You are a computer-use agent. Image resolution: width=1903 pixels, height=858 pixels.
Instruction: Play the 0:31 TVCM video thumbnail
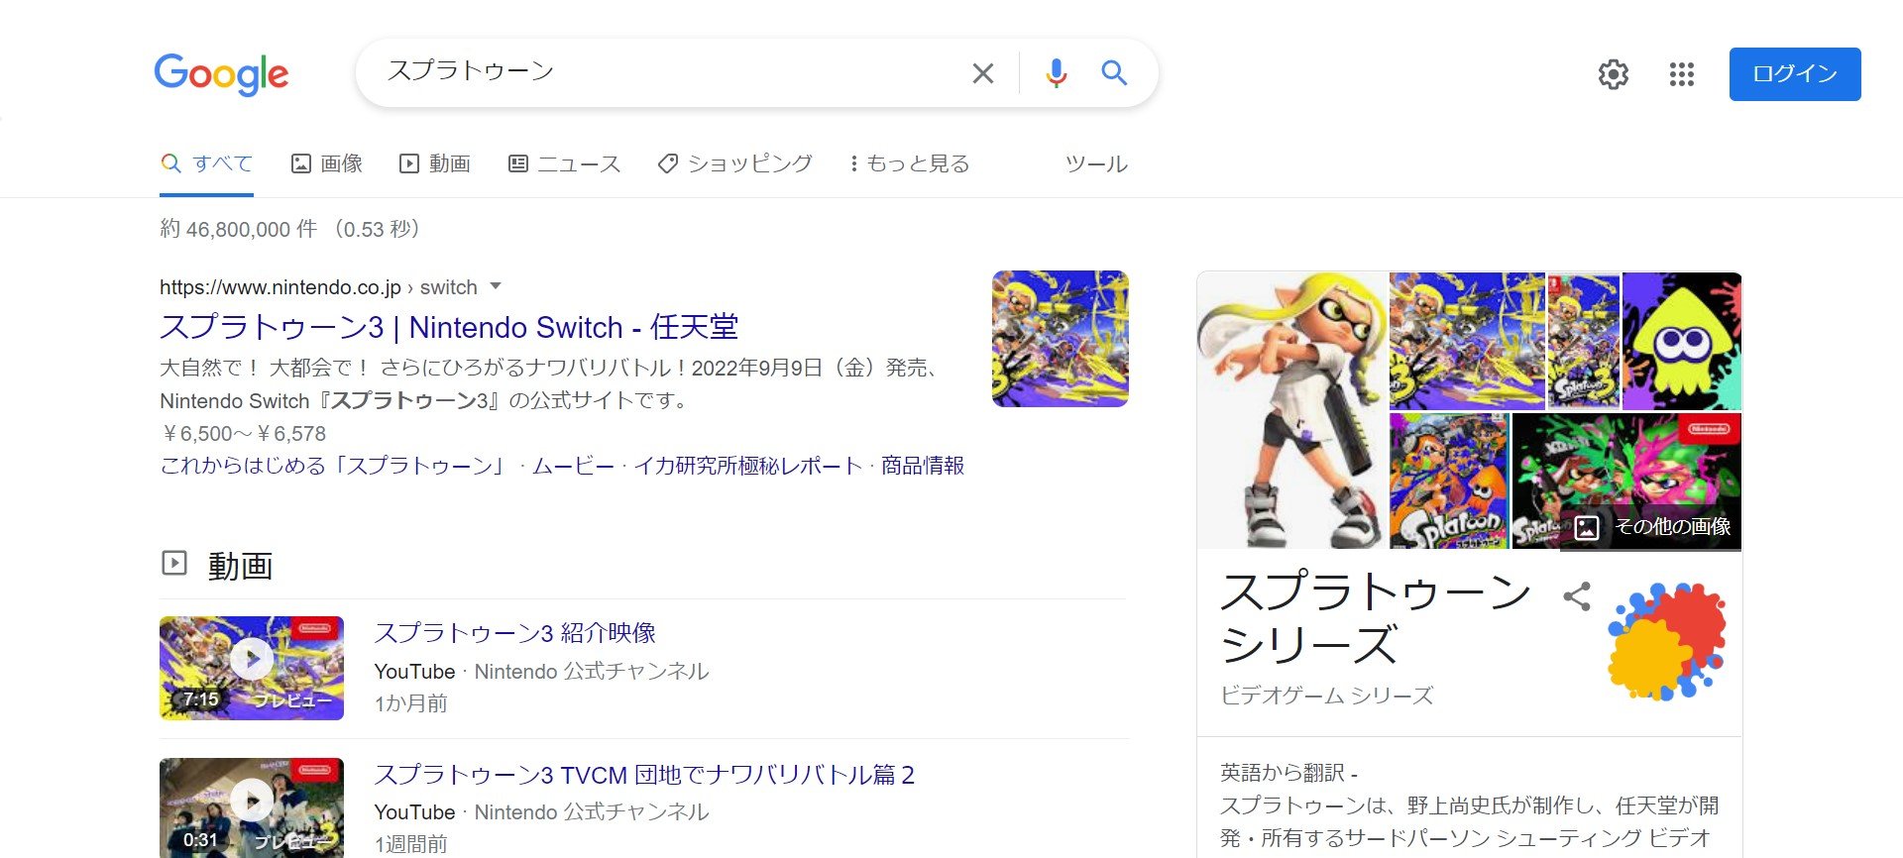coord(252,807)
